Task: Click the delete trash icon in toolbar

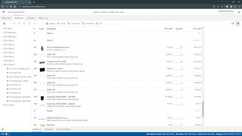Action: (x=14, y=23)
